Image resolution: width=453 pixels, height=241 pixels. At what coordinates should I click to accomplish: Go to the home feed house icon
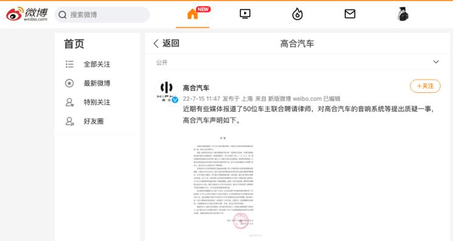click(x=192, y=14)
